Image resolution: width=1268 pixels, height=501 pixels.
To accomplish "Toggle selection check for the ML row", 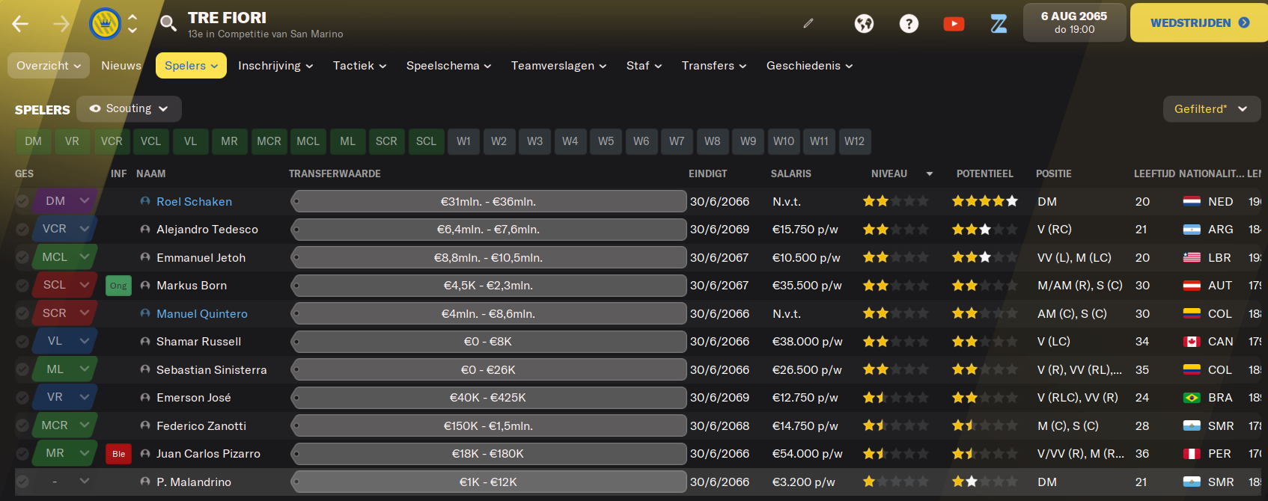I will [22, 369].
